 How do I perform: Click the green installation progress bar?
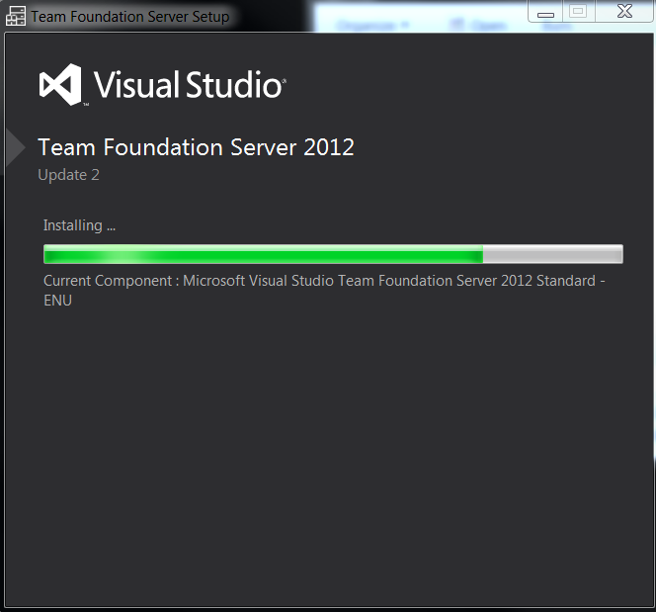[333, 254]
